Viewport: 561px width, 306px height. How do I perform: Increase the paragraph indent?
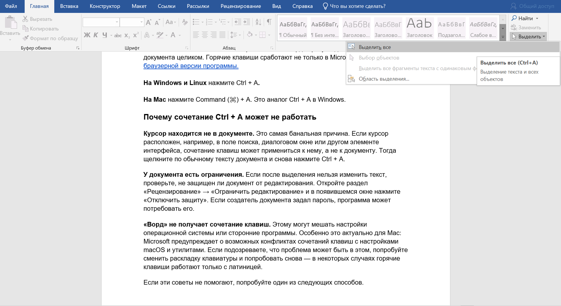pyautogui.click(x=247, y=22)
